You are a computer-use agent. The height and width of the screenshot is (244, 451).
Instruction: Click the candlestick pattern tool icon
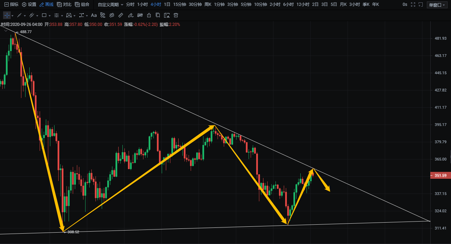pos(140,15)
